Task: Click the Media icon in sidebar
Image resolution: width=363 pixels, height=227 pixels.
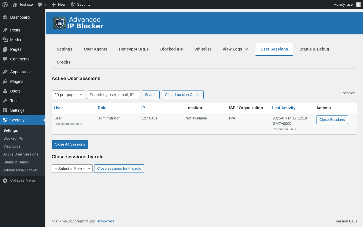Action: point(5,40)
